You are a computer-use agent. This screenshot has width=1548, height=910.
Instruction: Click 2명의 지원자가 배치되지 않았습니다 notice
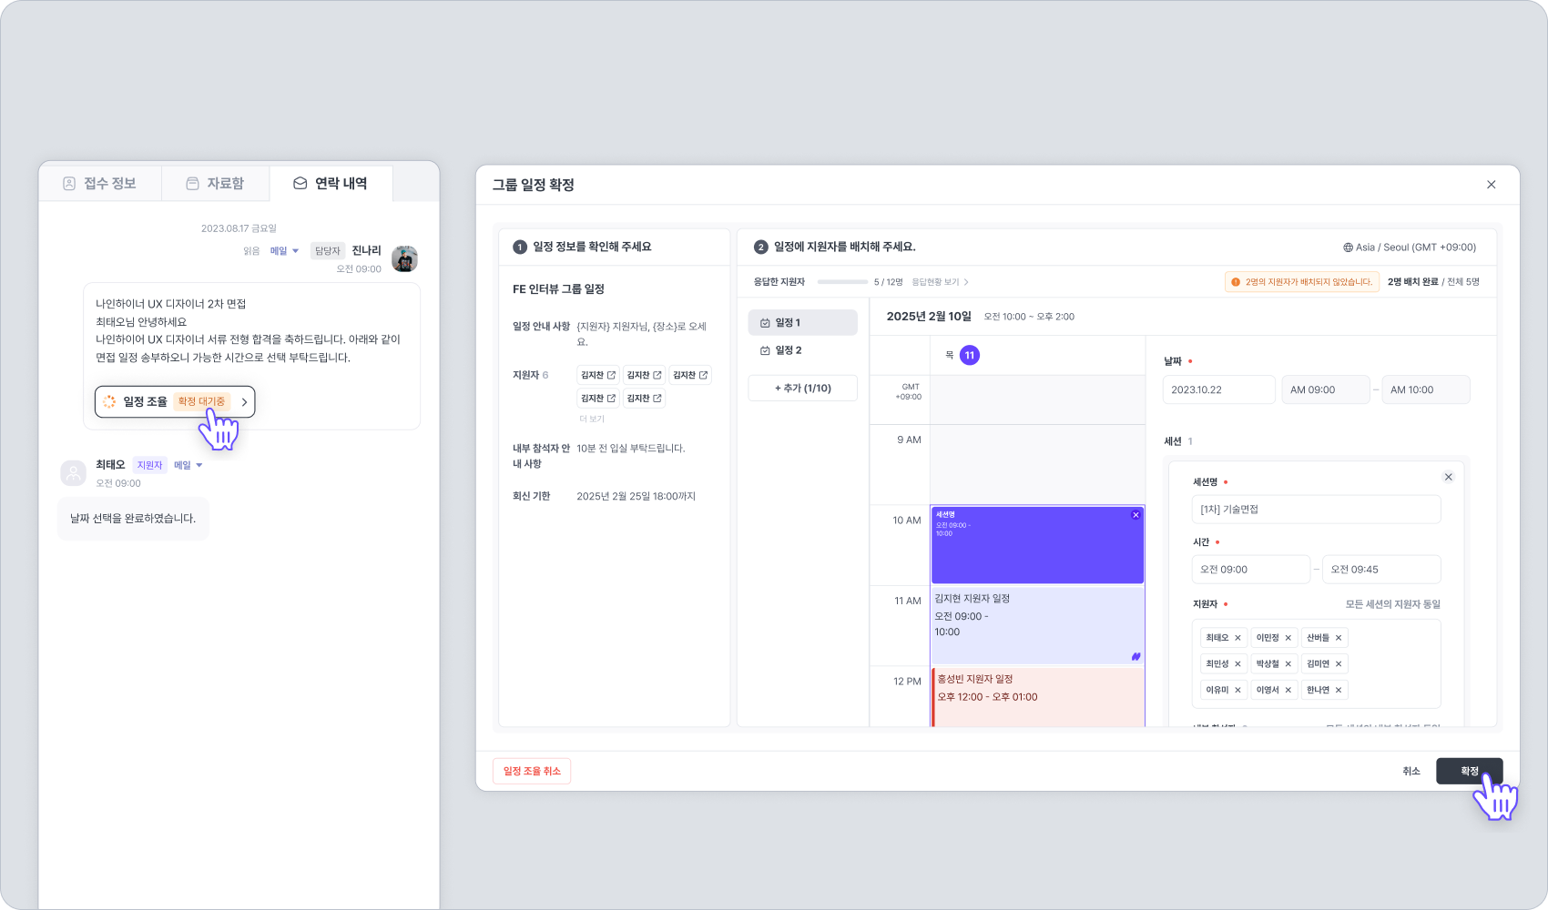(1302, 282)
